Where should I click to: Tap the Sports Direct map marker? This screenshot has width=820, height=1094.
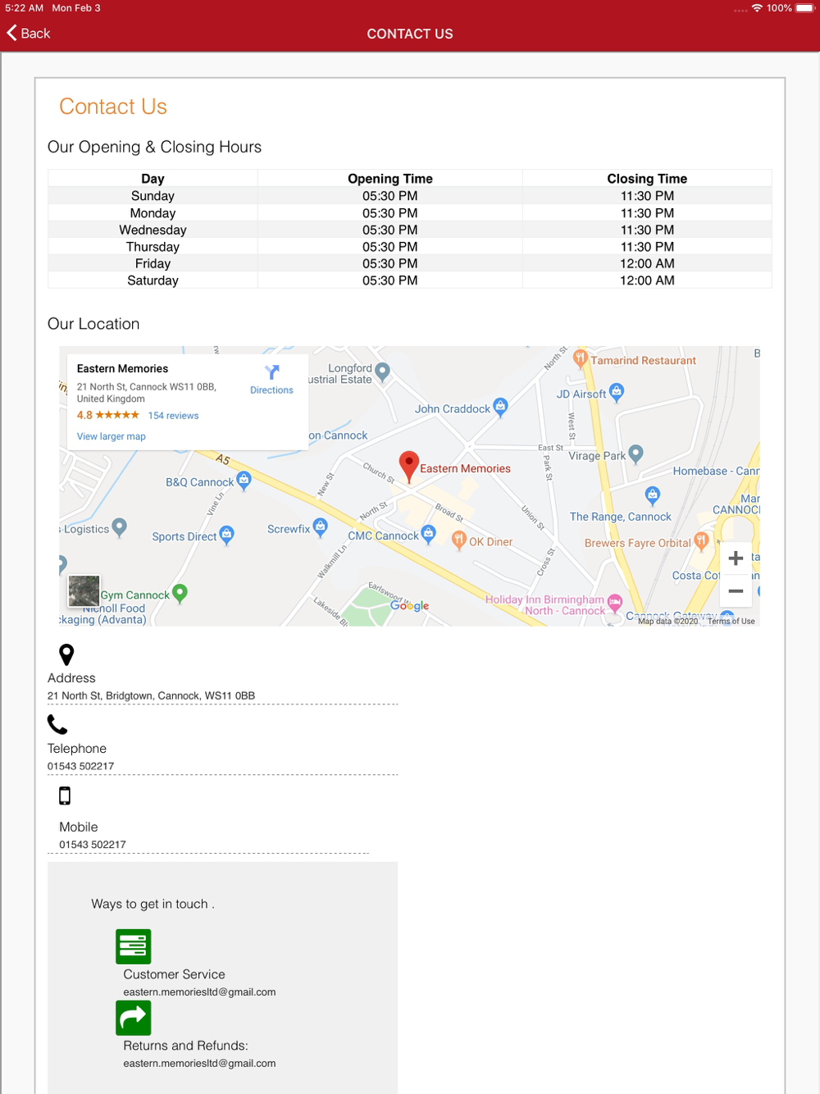pos(226,535)
